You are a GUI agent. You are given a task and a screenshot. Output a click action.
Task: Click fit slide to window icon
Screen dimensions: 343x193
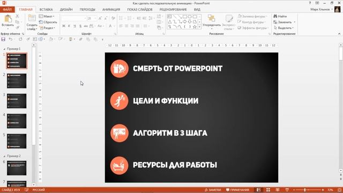pos(339,190)
